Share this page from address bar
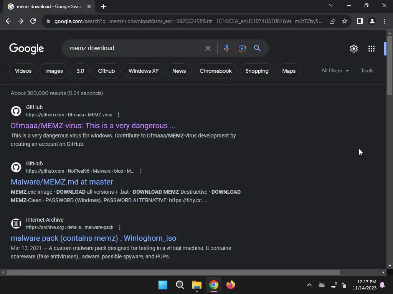Screen dimensions: 393x294 332,21
